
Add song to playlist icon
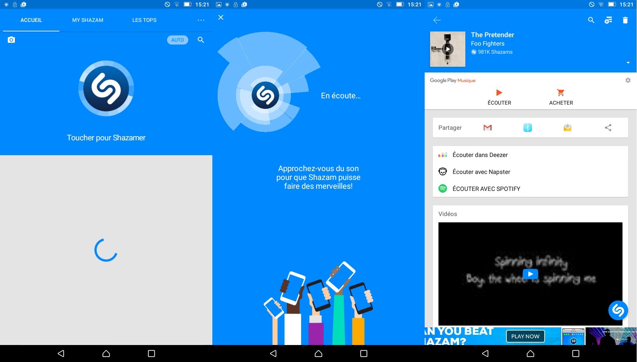point(608,20)
